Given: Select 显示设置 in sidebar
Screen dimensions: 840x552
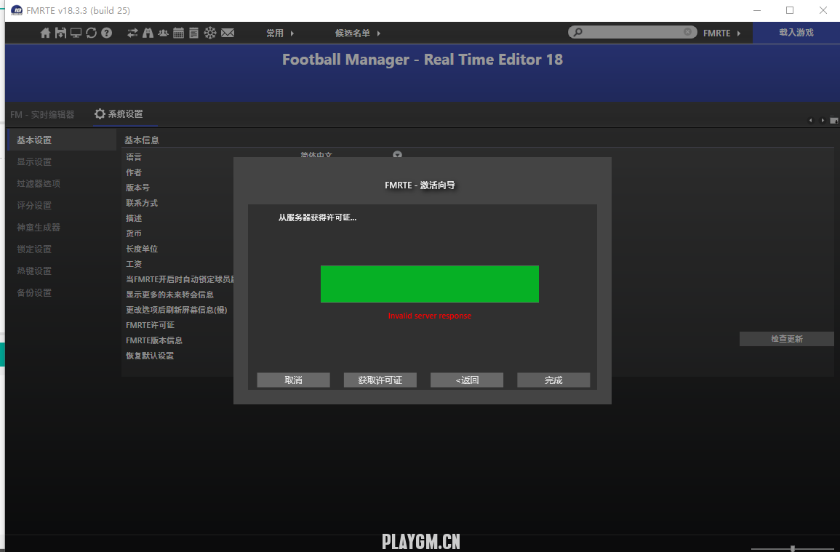Looking at the screenshot, I should tap(34, 162).
